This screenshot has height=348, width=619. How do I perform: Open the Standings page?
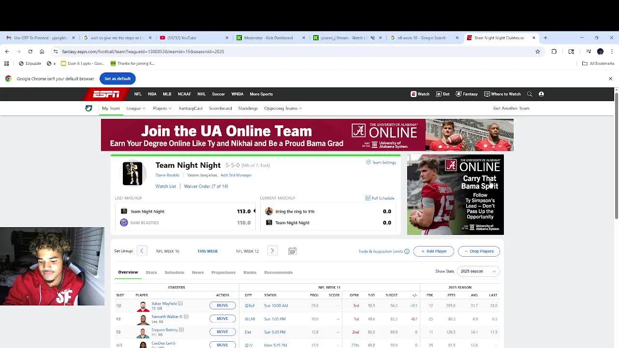click(x=248, y=108)
